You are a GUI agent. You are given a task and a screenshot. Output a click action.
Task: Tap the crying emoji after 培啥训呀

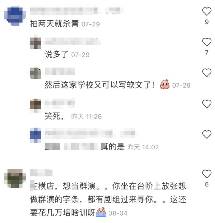(x=101, y=212)
